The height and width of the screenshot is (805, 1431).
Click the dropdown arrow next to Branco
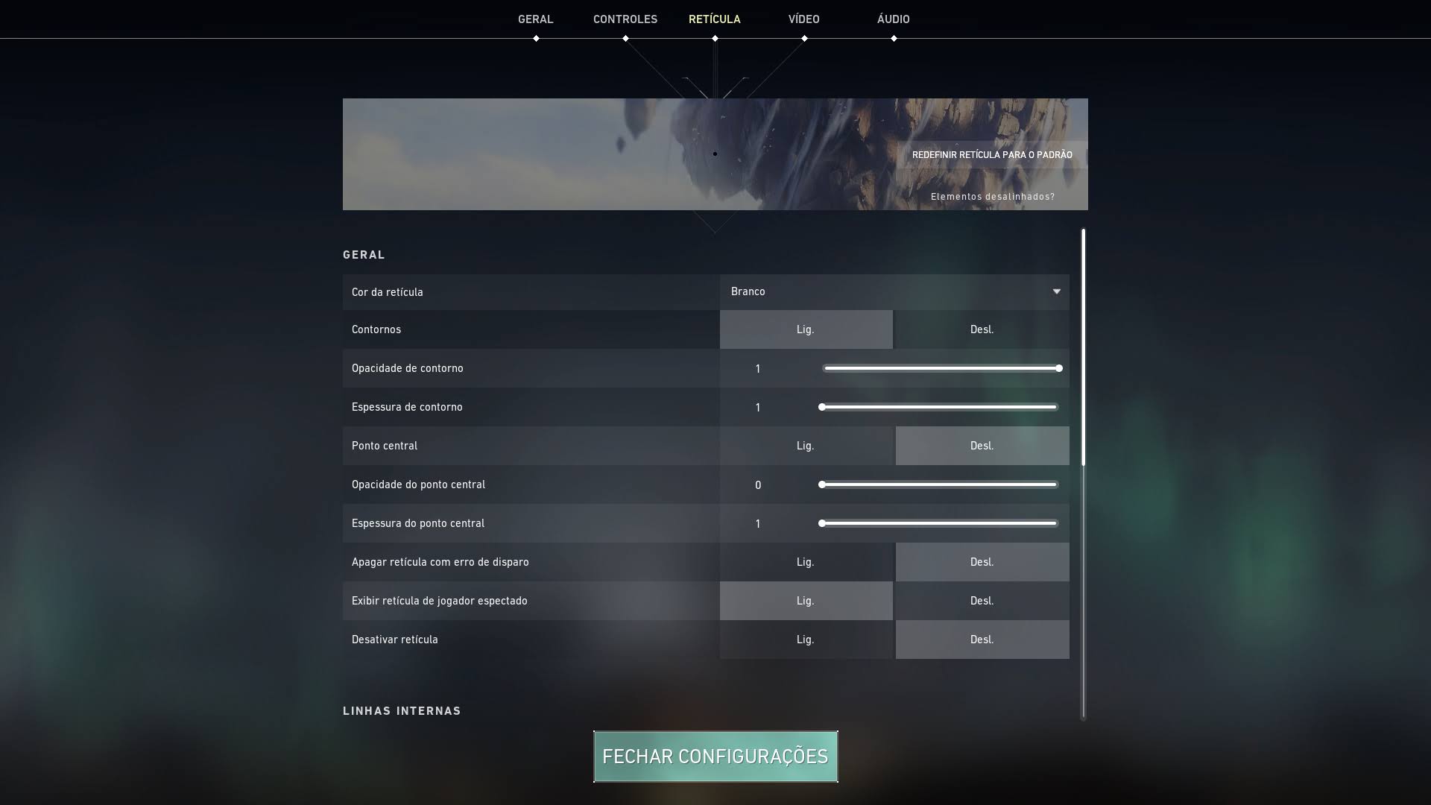tap(1056, 291)
